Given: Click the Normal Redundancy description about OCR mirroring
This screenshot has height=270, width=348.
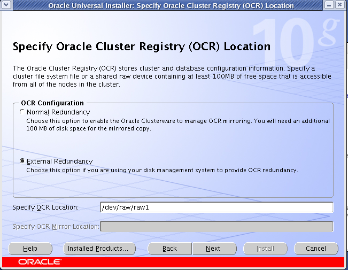Looking at the screenshot, I should tap(178, 125).
